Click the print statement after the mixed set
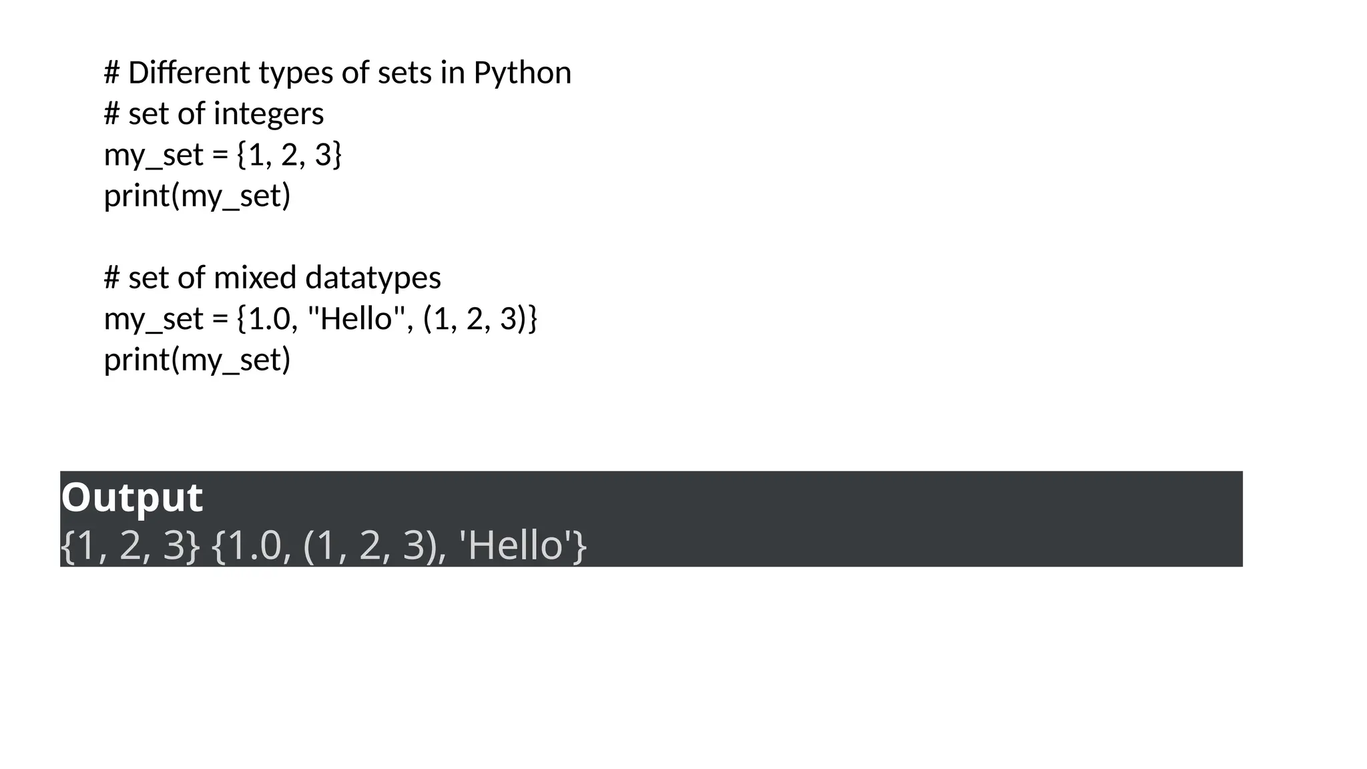The width and height of the screenshot is (1367, 769). (x=197, y=360)
